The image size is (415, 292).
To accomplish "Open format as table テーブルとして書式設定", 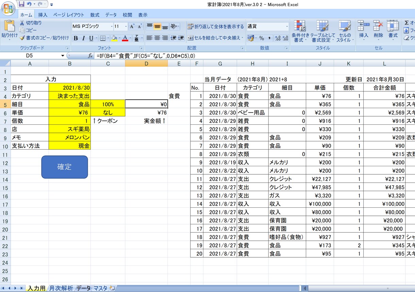I will pyautogui.click(x=322, y=31).
